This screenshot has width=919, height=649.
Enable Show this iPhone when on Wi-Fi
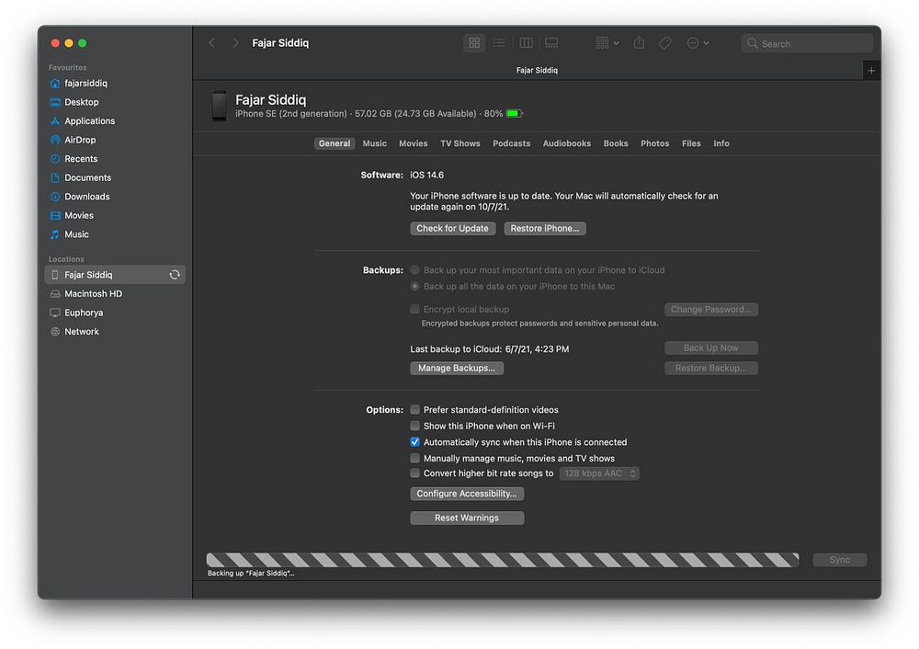(x=415, y=427)
